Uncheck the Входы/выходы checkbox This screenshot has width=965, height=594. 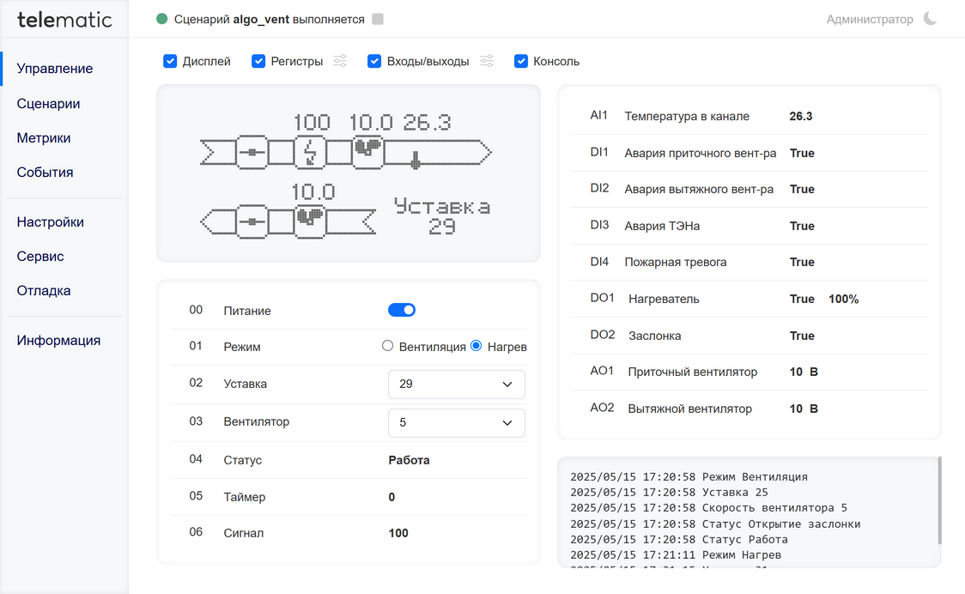point(374,61)
